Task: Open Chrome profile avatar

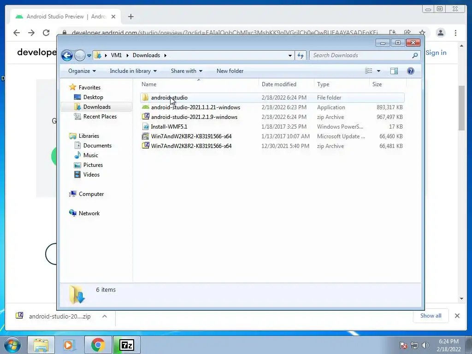Action: [440, 33]
